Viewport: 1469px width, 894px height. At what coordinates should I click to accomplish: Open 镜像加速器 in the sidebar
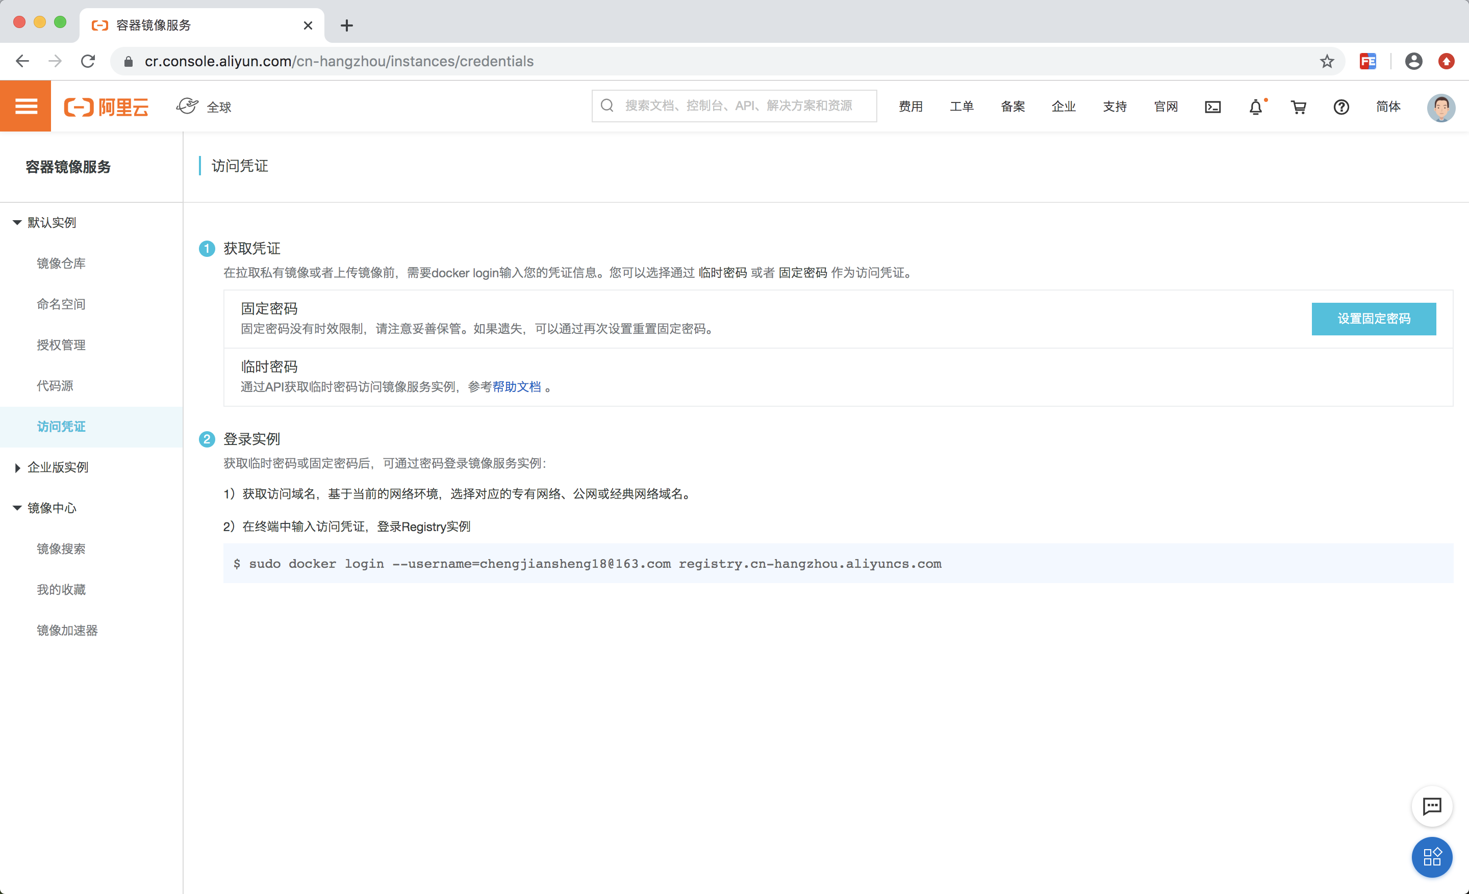tap(67, 630)
